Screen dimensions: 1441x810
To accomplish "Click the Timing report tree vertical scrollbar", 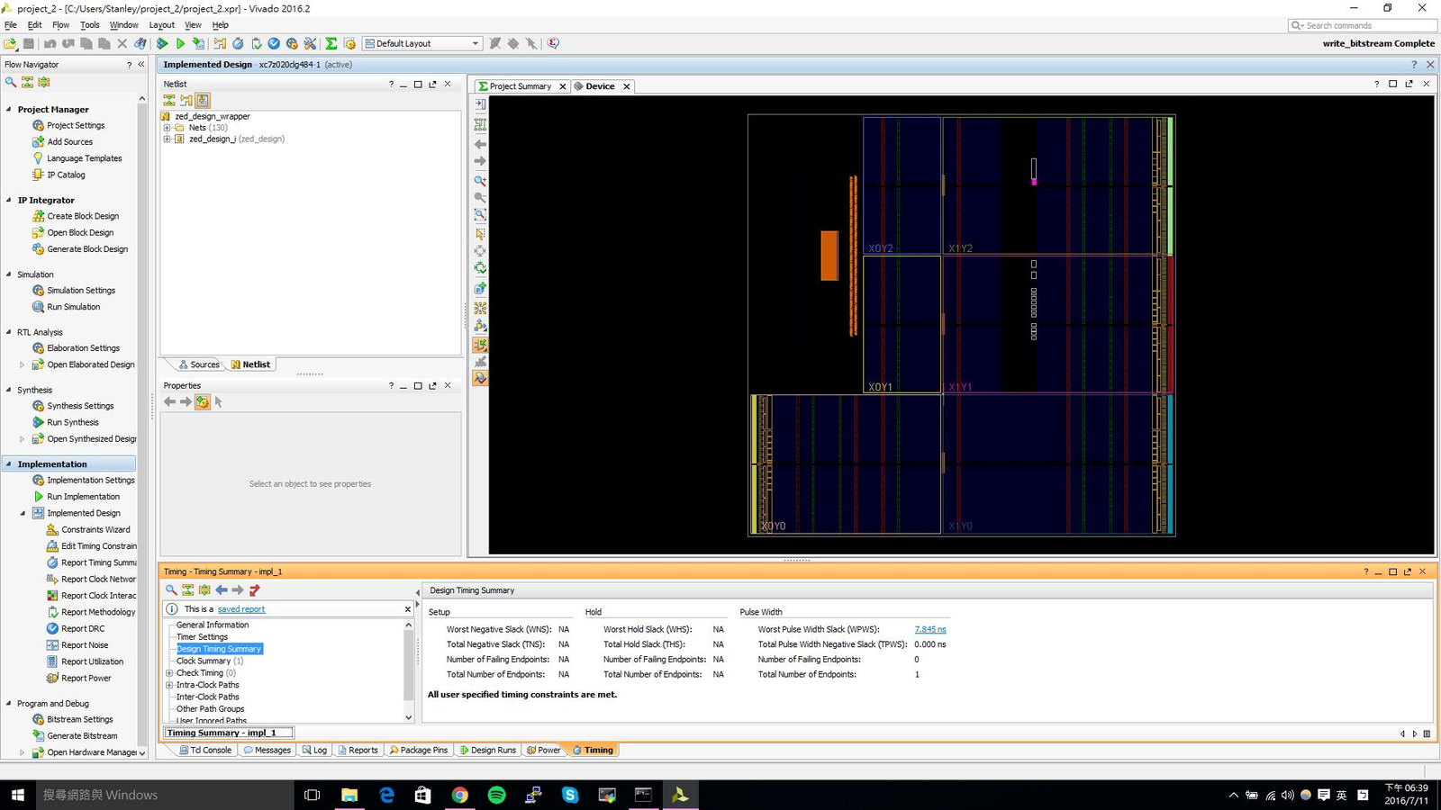I will [x=409, y=670].
